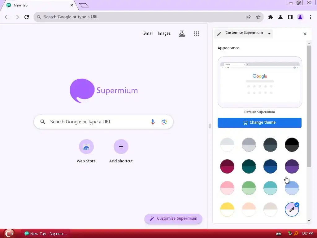Click the green network tray icon

(290, 234)
